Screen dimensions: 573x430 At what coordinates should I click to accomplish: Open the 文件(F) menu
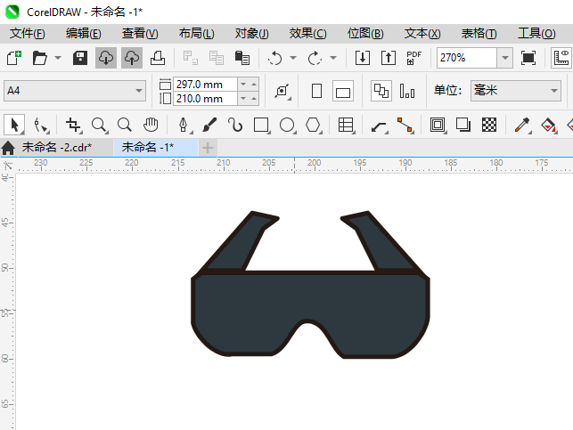point(28,33)
